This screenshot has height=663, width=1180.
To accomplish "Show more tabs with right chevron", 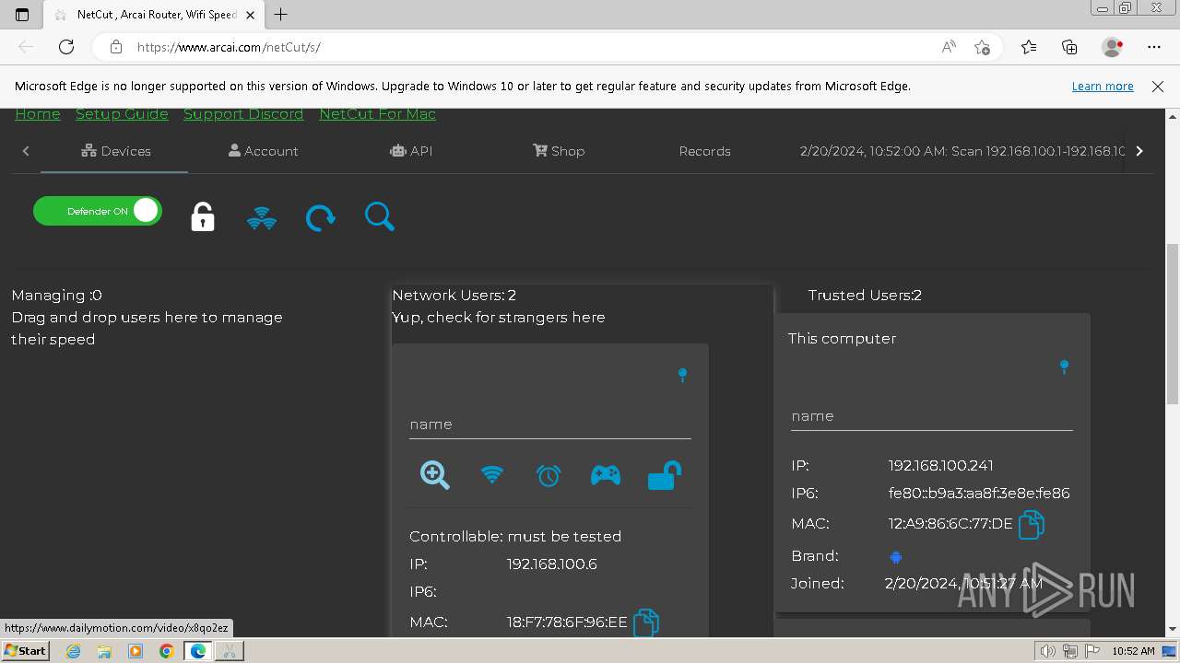I will (x=1139, y=151).
